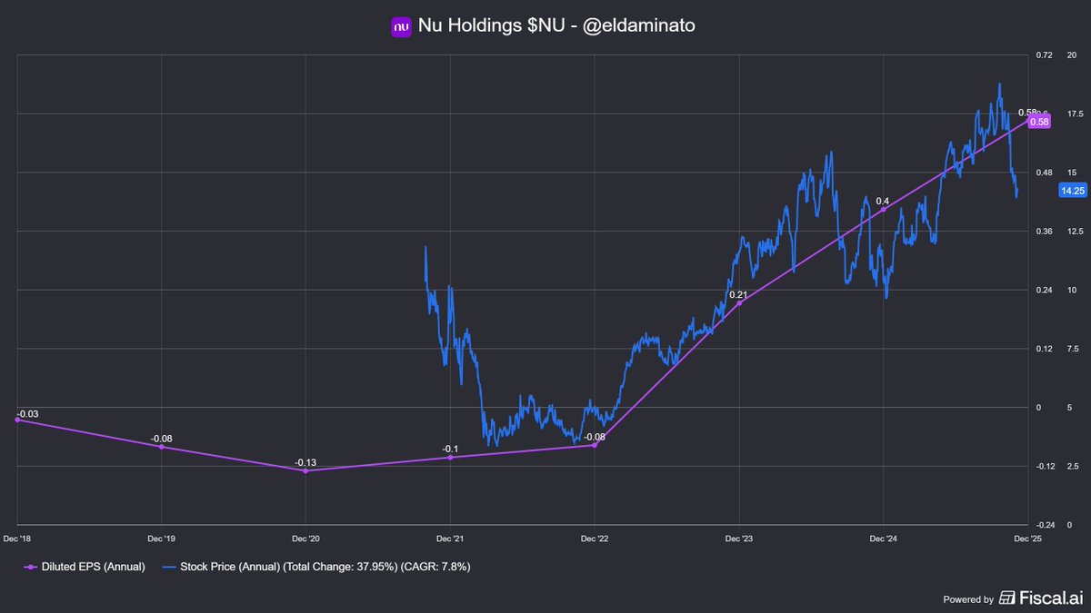Viewport: 1091px width, 613px height.
Task: Click the Dec '25 x-axis label
Action: click(x=1027, y=538)
